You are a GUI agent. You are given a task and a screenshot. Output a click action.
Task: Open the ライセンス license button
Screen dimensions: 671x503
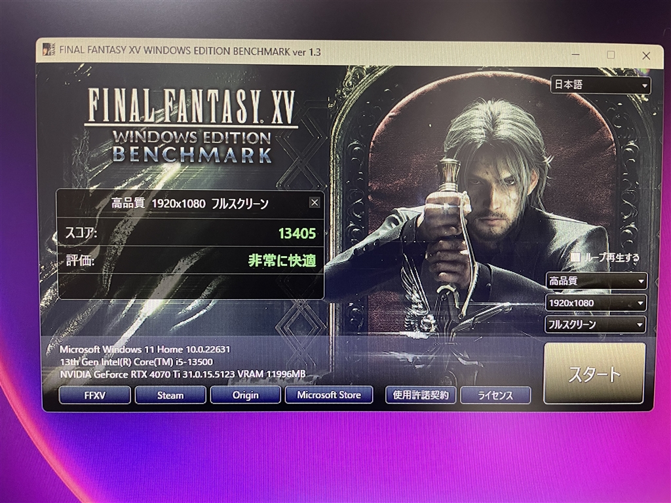click(495, 395)
